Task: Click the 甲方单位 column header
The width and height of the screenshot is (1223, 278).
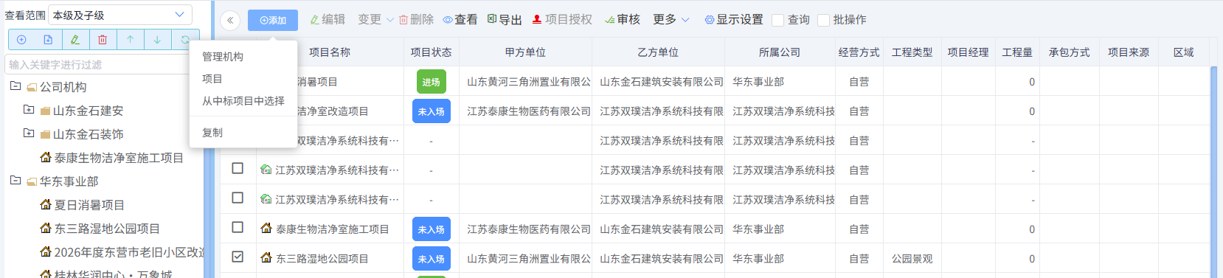Action: (x=525, y=52)
